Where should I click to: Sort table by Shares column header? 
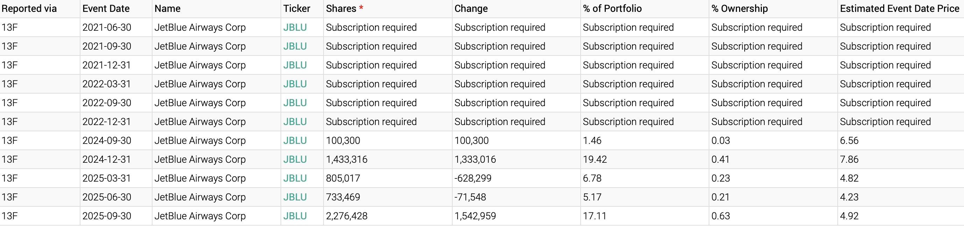[x=341, y=9]
